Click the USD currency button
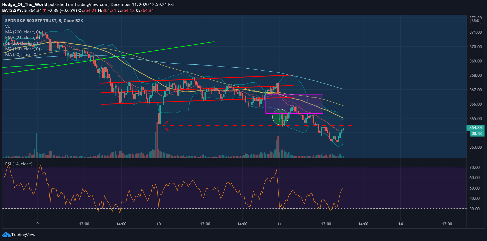This screenshot has height=241, width=487. [x=476, y=20]
